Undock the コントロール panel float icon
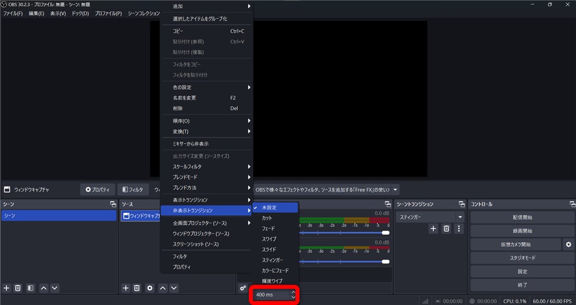Viewport: 576px width, 305px height. pos(572,204)
